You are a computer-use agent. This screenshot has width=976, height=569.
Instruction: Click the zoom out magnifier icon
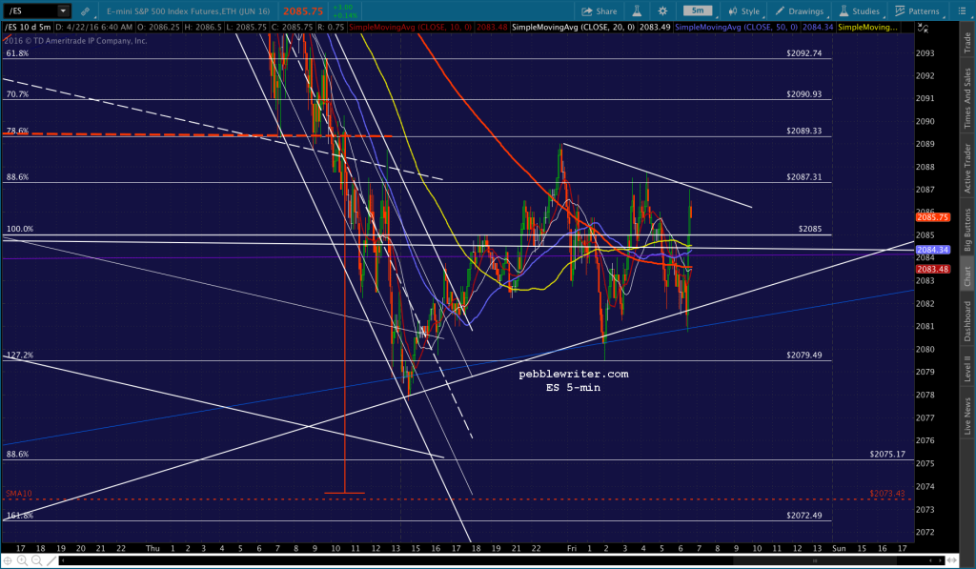[37, 561]
